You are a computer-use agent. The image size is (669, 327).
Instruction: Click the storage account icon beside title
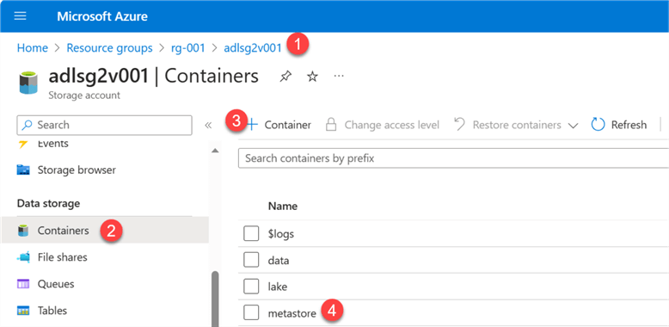tap(28, 83)
